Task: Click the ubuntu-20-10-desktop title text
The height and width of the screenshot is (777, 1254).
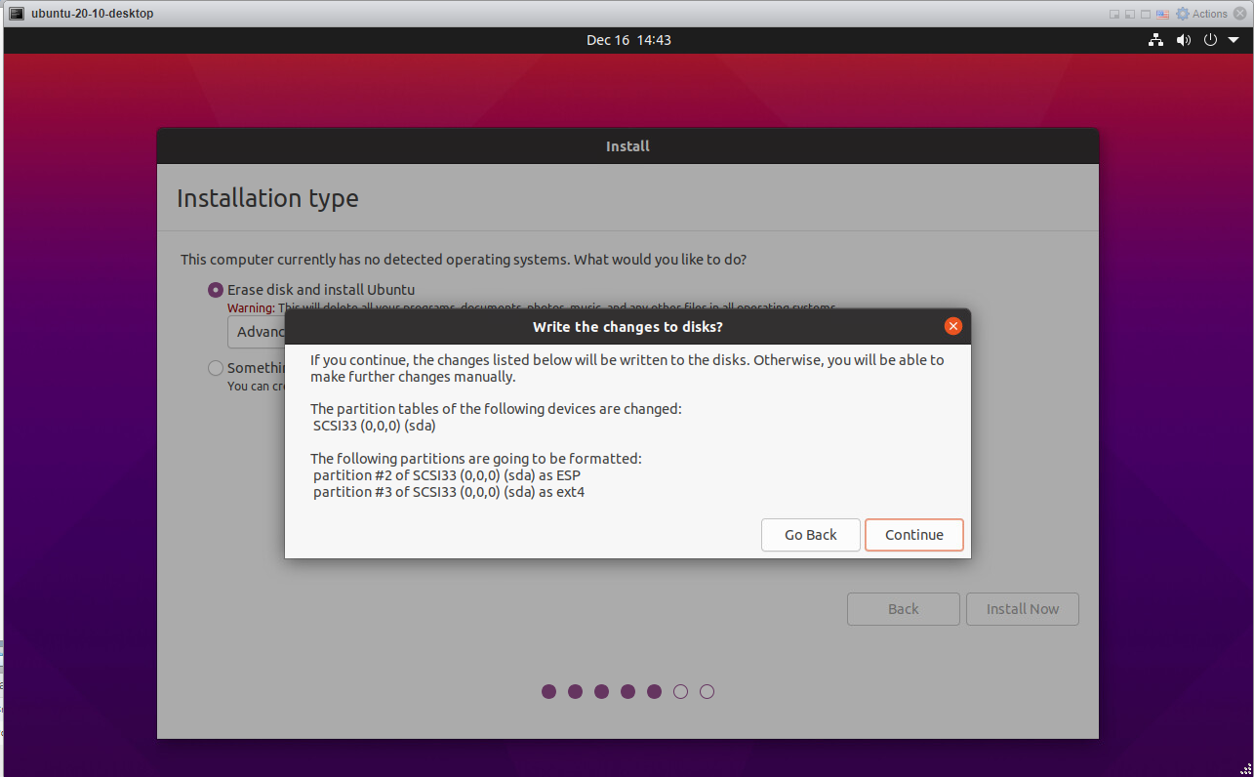Action: pos(92,14)
